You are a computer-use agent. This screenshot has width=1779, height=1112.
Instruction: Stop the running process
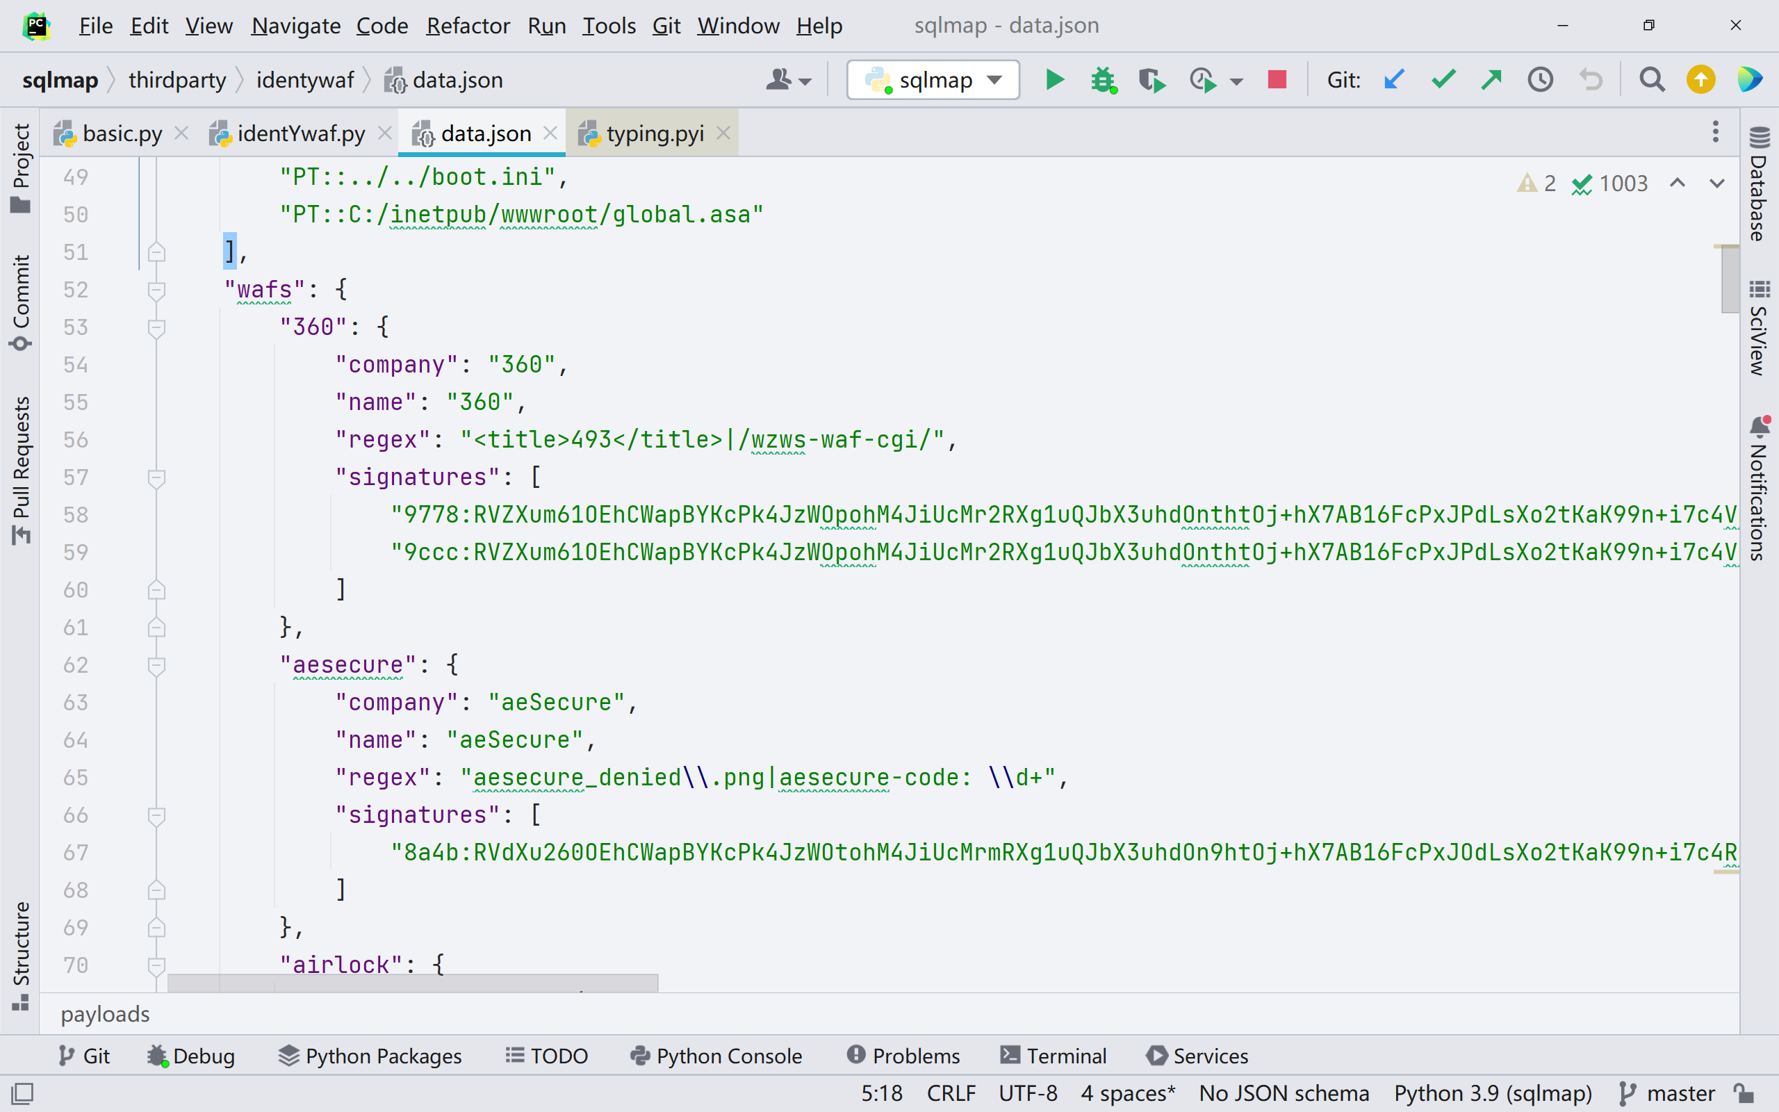pyautogui.click(x=1277, y=79)
